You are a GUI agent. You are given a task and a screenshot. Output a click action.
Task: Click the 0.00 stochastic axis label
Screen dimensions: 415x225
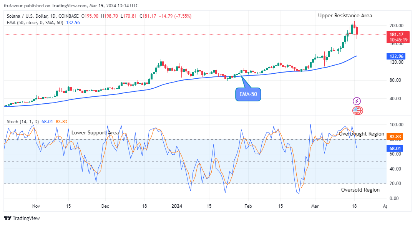coord(394,198)
